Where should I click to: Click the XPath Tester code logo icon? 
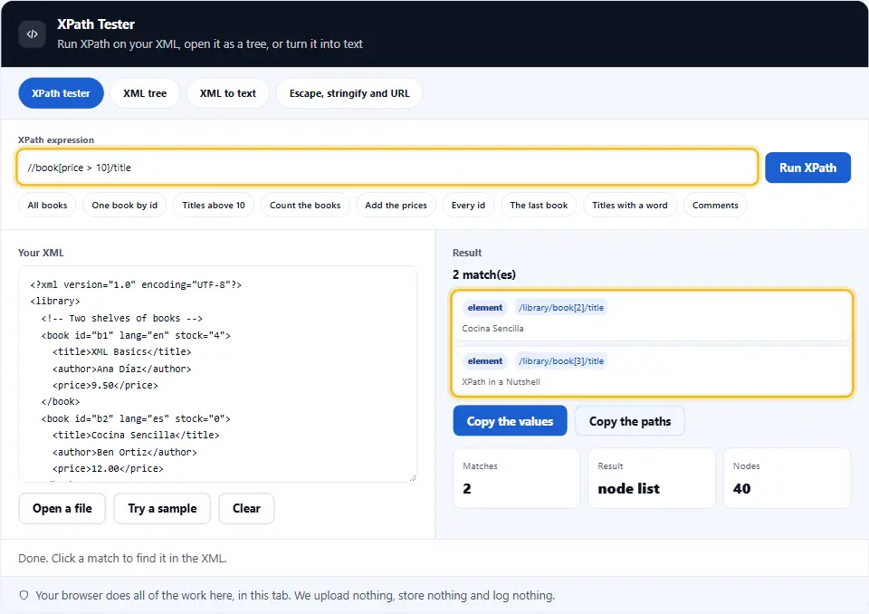point(33,34)
